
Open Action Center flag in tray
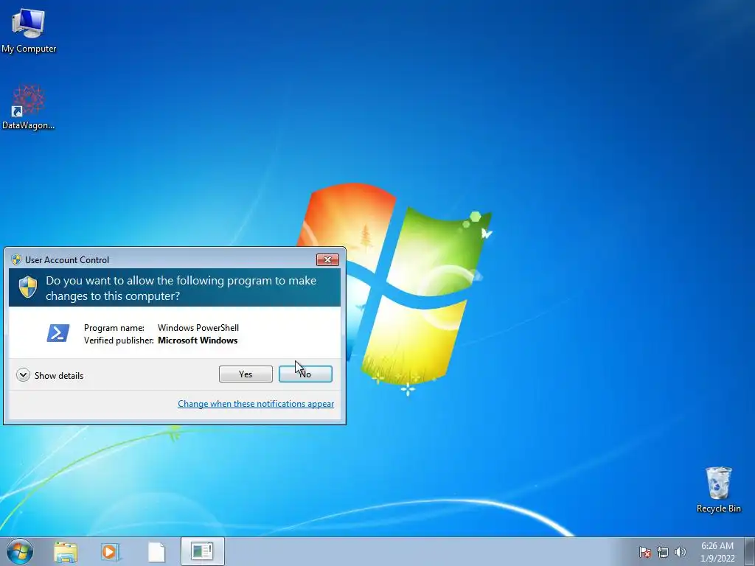644,552
